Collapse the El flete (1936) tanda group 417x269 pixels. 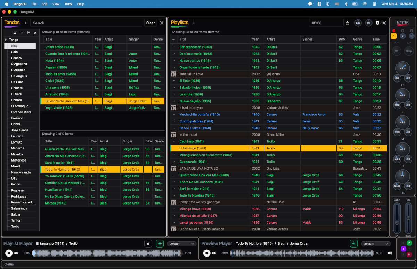[174, 81]
